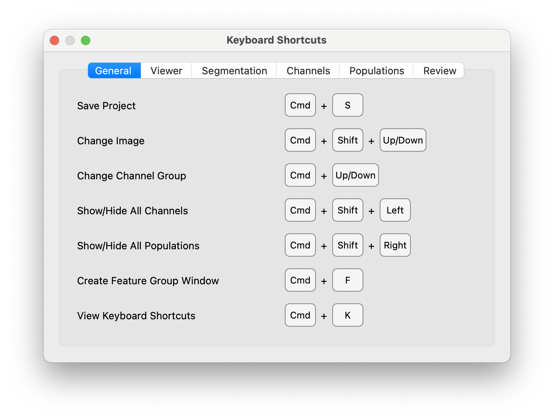Click the Up/Down key for Change Channel Group
Image resolution: width=554 pixels, height=420 pixels.
(x=355, y=175)
